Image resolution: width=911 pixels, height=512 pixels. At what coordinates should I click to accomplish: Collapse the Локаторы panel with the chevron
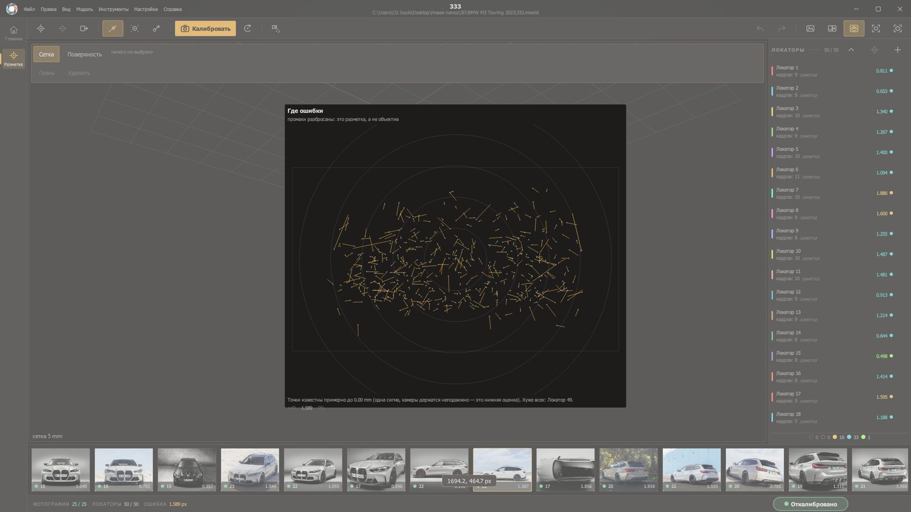pos(851,50)
